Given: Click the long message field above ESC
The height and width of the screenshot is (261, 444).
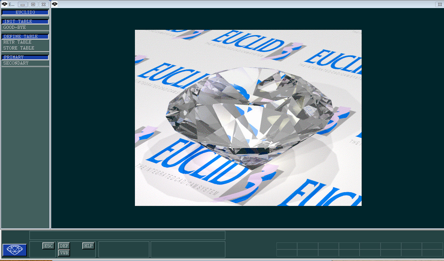Looking at the screenshot, I should point(127,235).
